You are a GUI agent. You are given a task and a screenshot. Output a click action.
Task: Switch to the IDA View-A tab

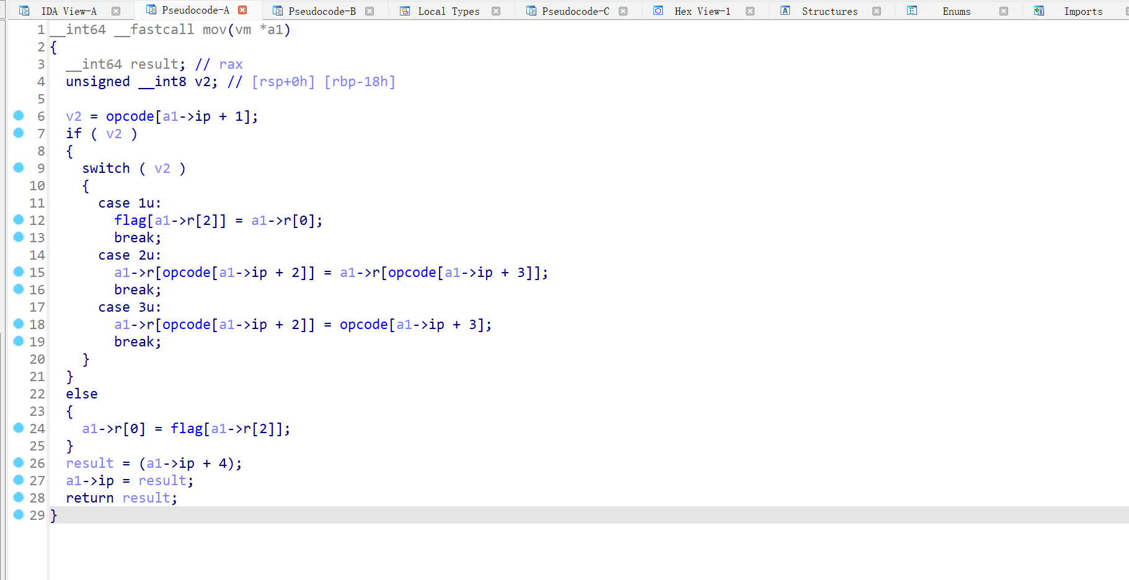coord(69,11)
